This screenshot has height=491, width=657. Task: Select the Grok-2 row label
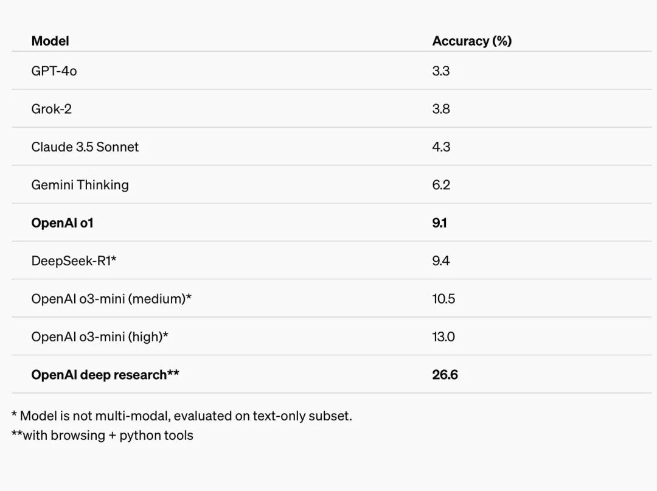coord(51,109)
